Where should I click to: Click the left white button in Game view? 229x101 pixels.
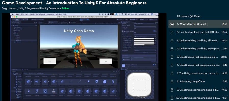pyautogui.click(x=50, y=61)
